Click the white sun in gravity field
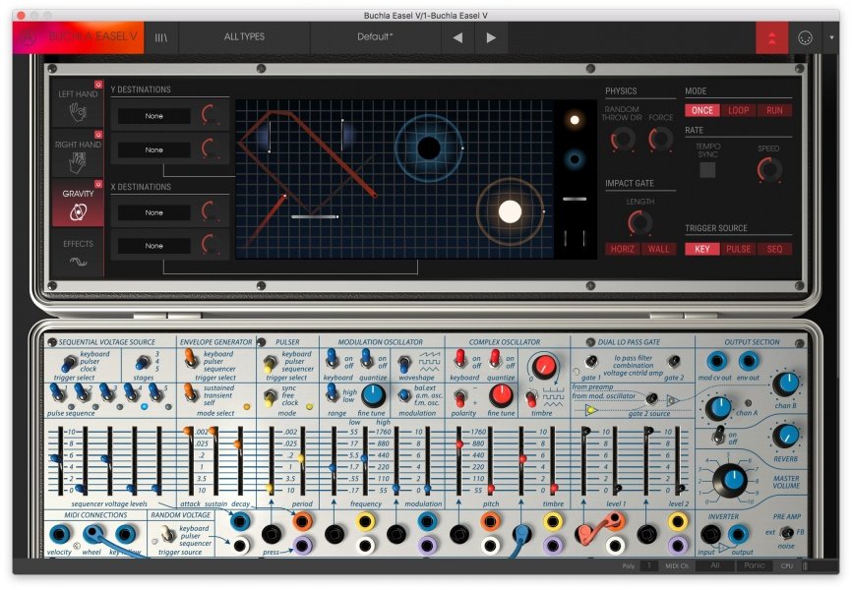 point(510,211)
